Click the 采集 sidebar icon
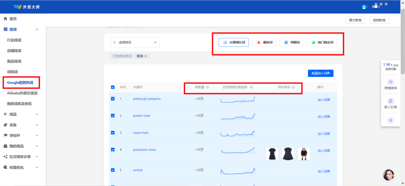 click(5, 125)
